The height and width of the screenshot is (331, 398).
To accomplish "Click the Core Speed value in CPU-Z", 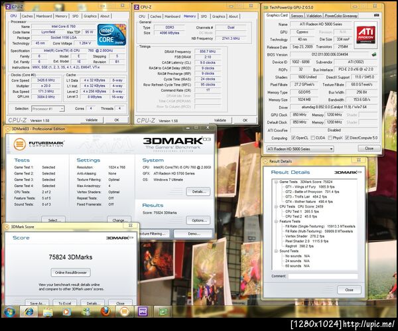I will point(46,80).
